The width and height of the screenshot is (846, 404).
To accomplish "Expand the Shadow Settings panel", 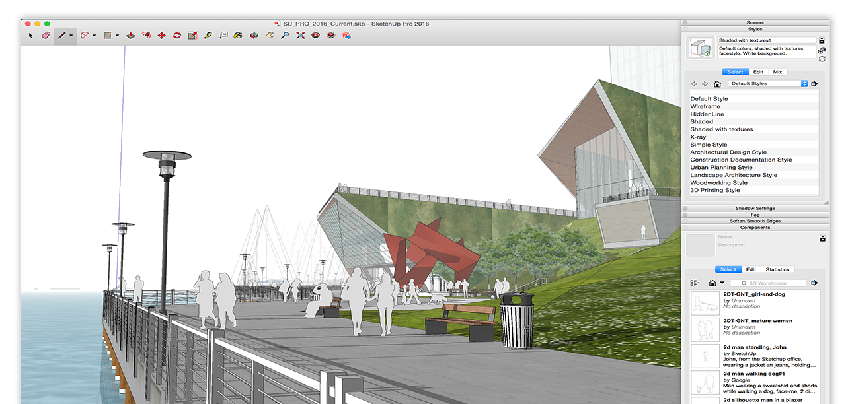I will (x=755, y=208).
